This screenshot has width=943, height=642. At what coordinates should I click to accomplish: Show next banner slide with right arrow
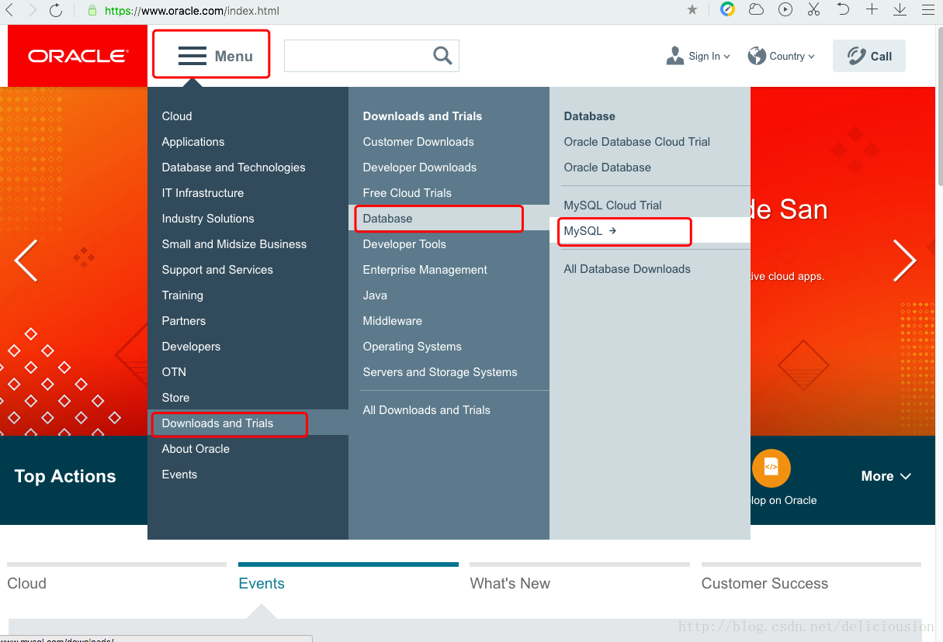pyautogui.click(x=905, y=261)
